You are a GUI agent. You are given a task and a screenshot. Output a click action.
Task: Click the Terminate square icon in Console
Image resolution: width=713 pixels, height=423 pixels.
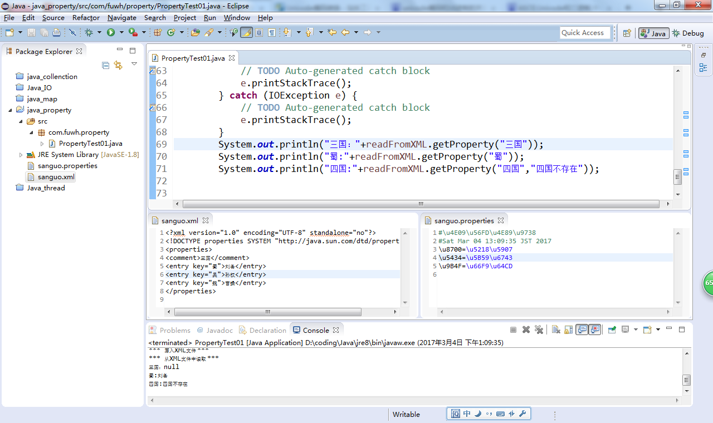click(513, 329)
